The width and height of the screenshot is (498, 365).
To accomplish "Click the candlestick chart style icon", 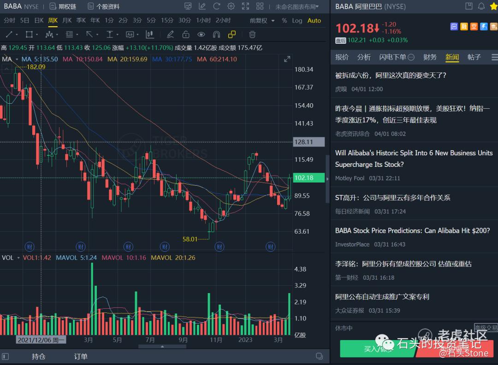I will pos(149,34).
